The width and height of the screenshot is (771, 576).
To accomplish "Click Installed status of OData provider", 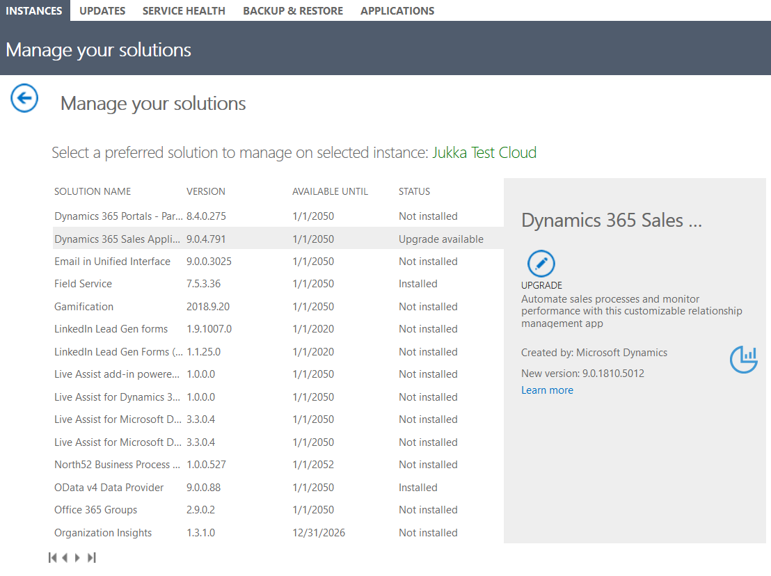I will pos(418,488).
